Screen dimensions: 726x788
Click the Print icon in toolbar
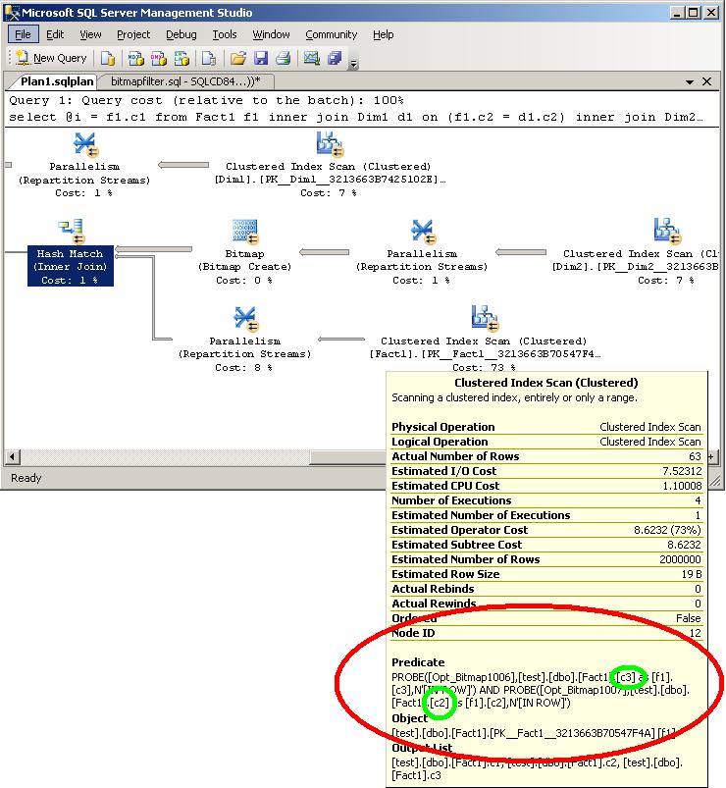coord(283,58)
